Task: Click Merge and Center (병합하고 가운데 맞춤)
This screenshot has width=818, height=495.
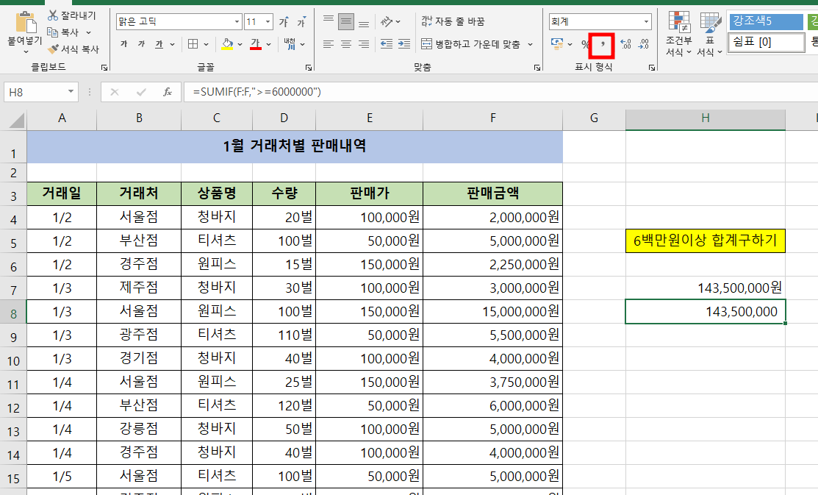Action: (471, 44)
